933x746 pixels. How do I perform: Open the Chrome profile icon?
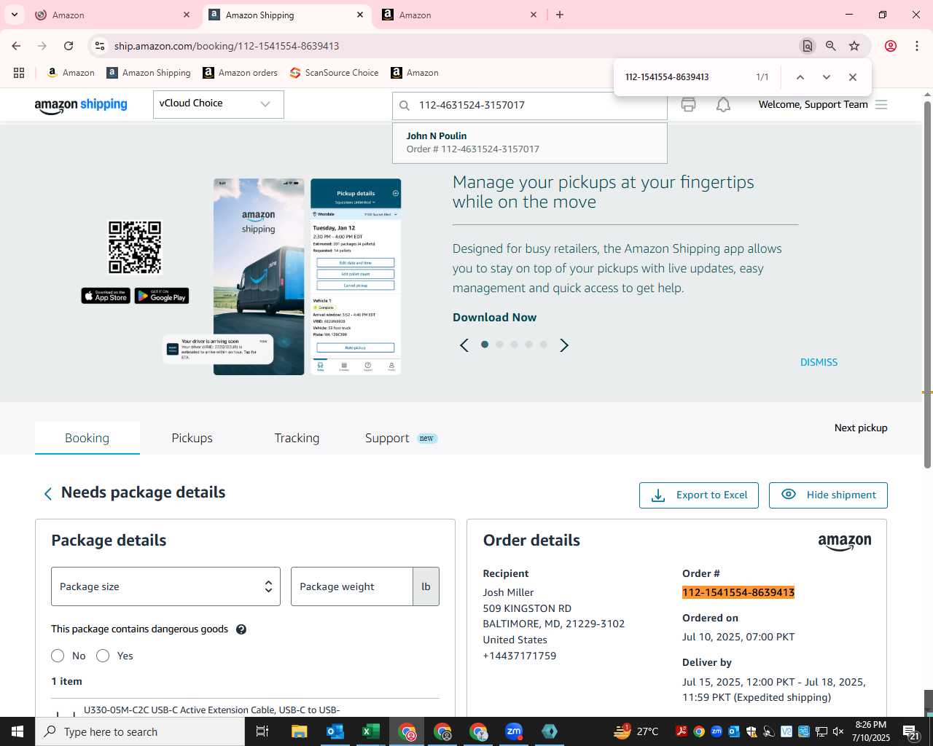891,46
